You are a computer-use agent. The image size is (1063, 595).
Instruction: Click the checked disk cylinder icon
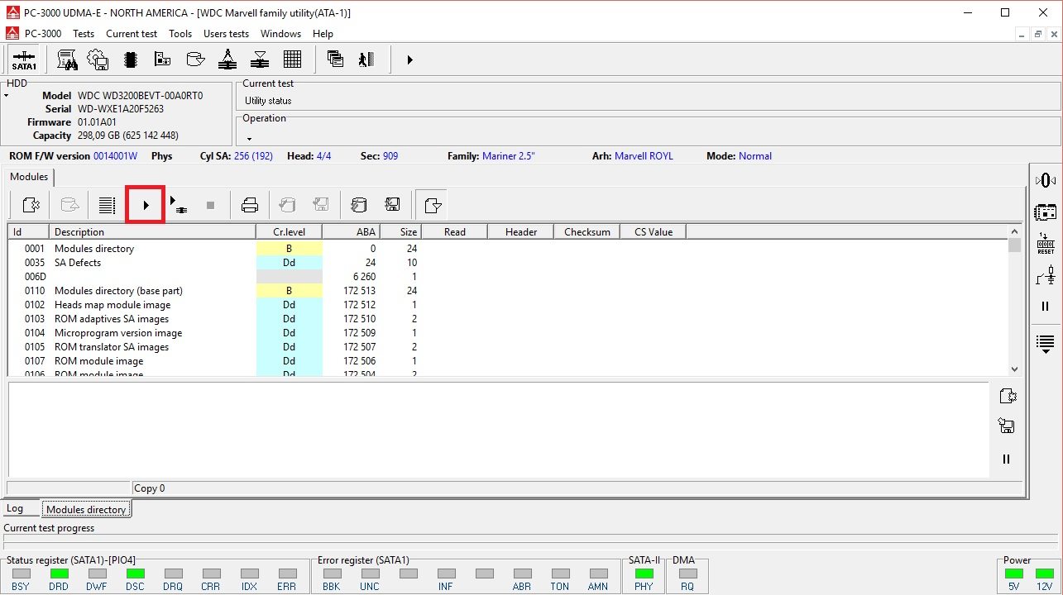click(358, 205)
